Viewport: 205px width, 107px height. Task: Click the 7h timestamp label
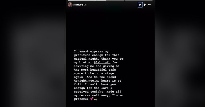85,5
